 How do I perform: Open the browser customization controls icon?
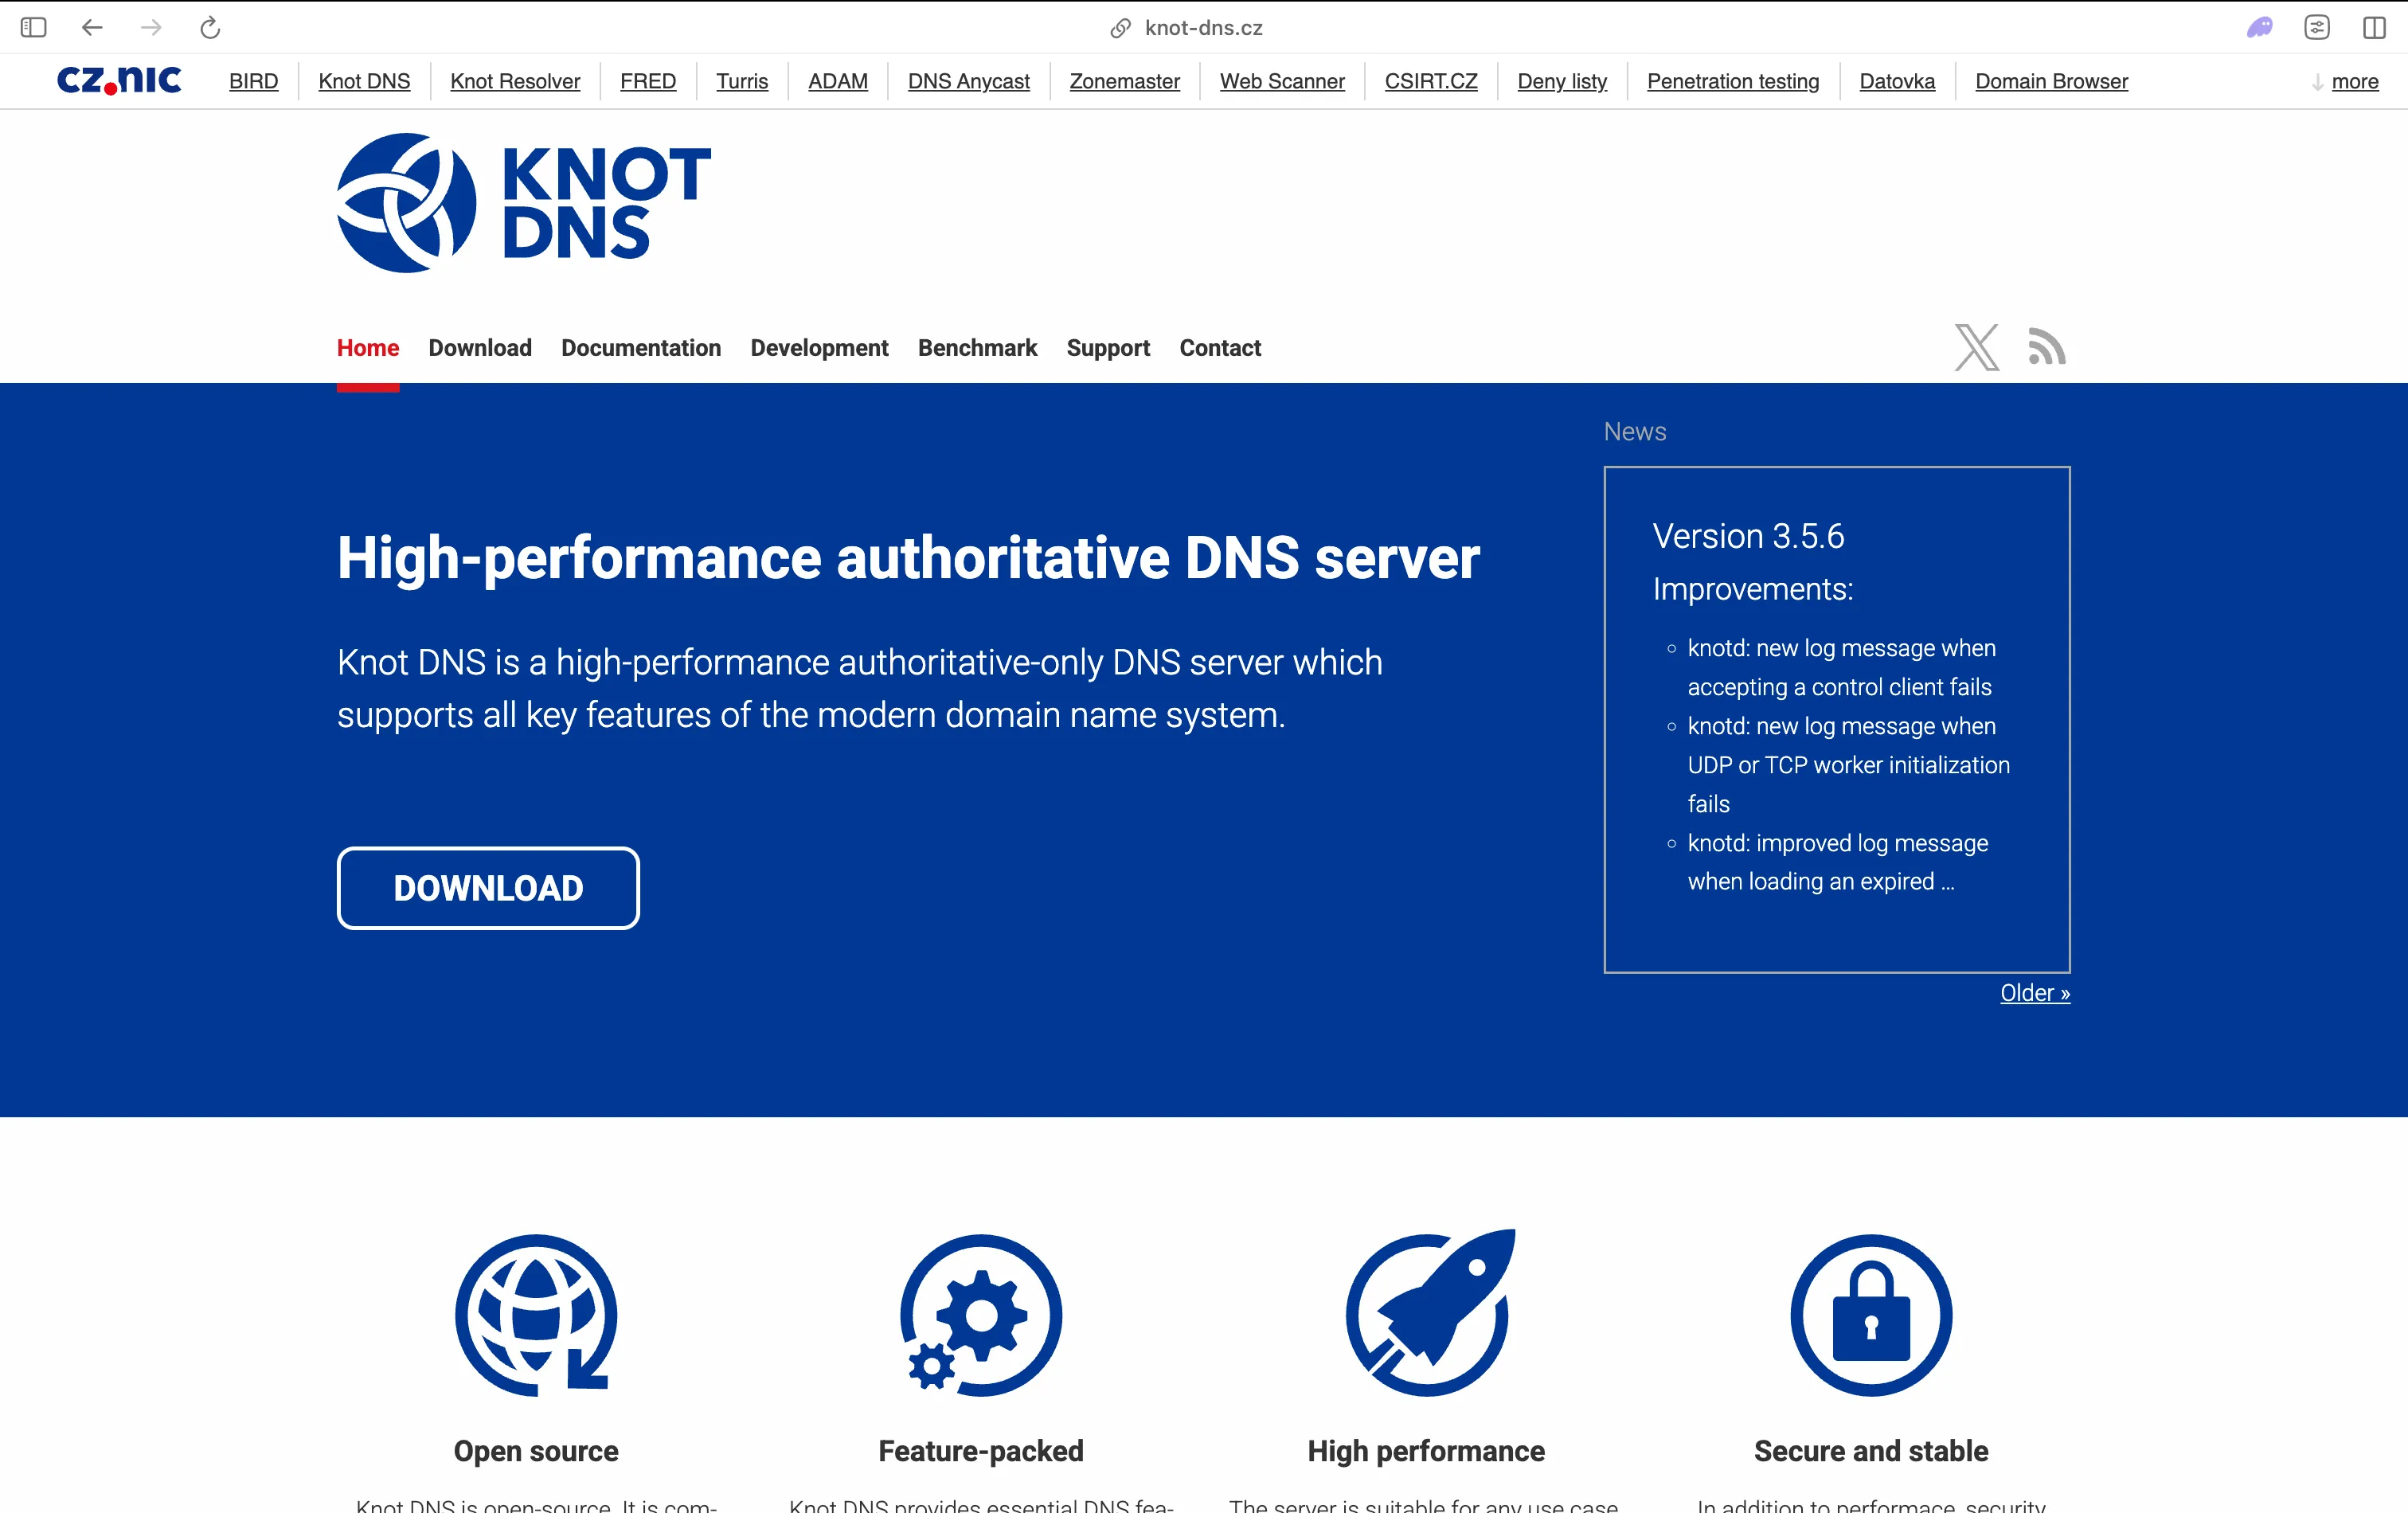[x=2317, y=27]
